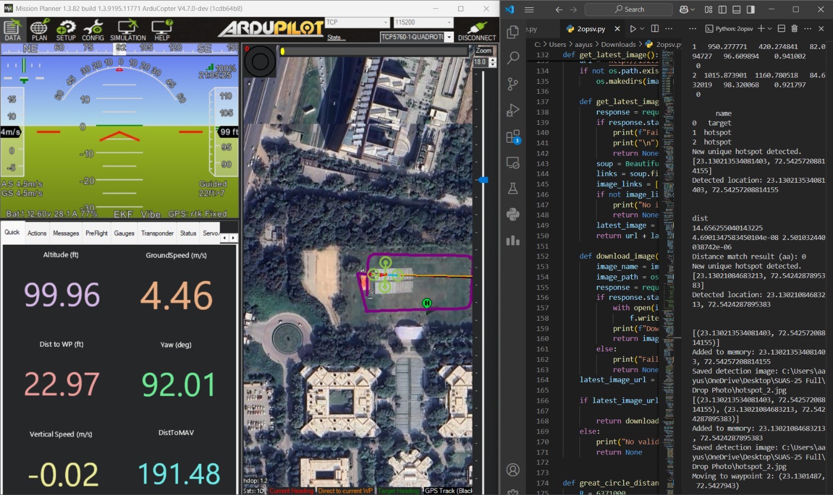Image resolution: width=833 pixels, height=495 pixels.
Task: Open the bar chart view in activity bar
Action: tap(513, 240)
